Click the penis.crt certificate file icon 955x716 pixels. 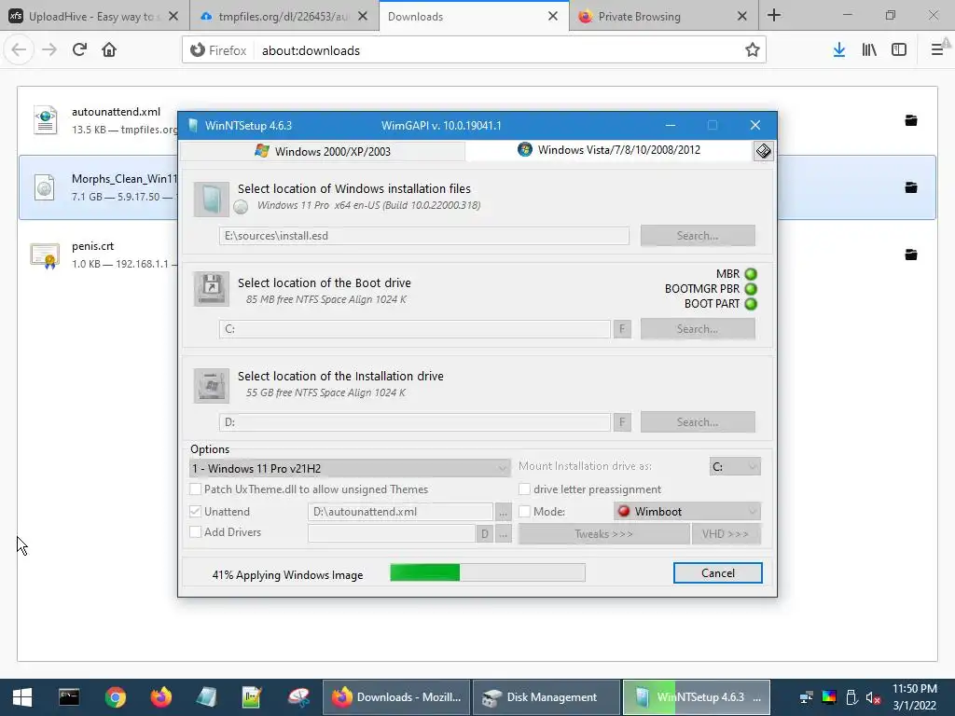pyautogui.click(x=45, y=255)
